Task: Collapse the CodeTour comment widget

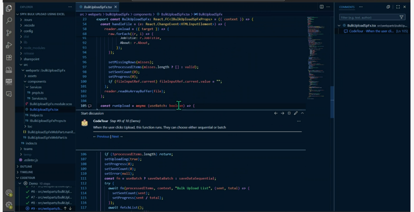Action: click(x=302, y=113)
